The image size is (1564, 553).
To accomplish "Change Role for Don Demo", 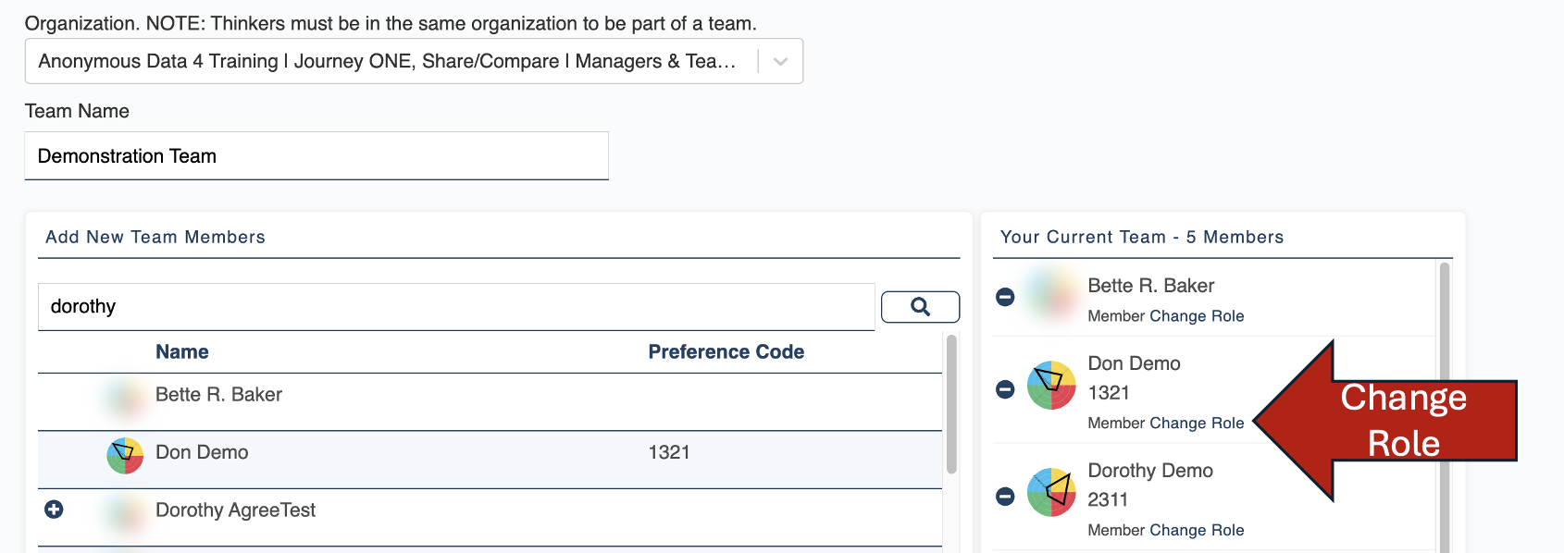I will click(x=1197, y=424).
